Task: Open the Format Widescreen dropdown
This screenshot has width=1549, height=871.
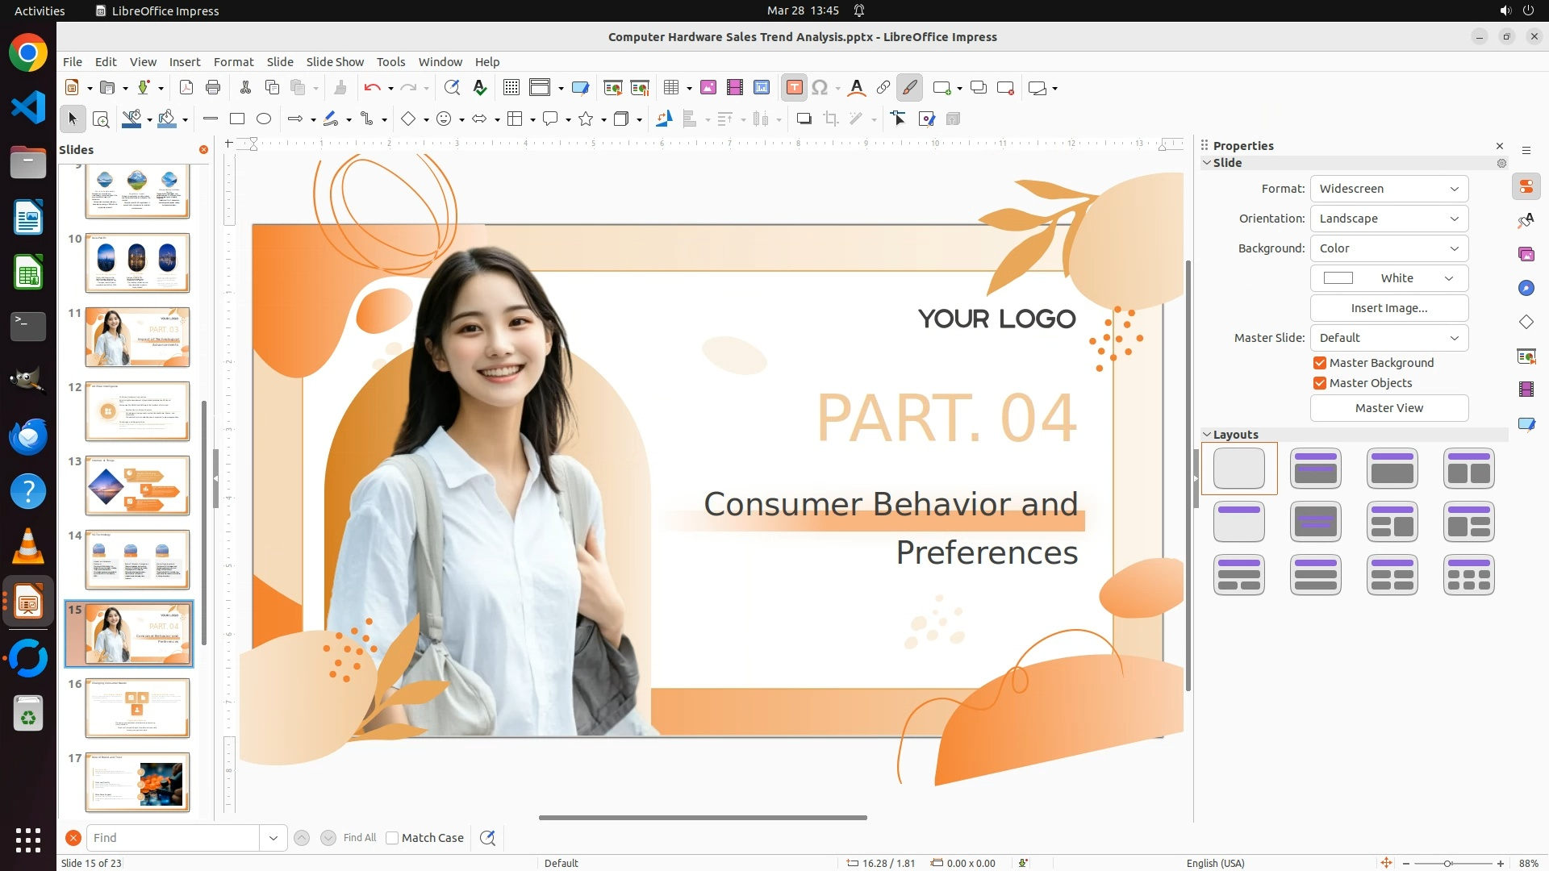Action: 1388,189
